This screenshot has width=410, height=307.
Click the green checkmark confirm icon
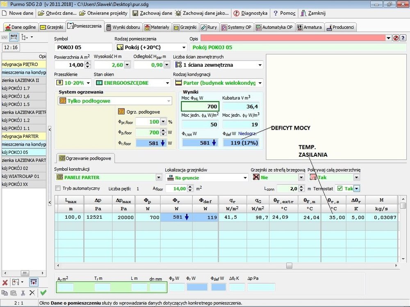point(43,293)
